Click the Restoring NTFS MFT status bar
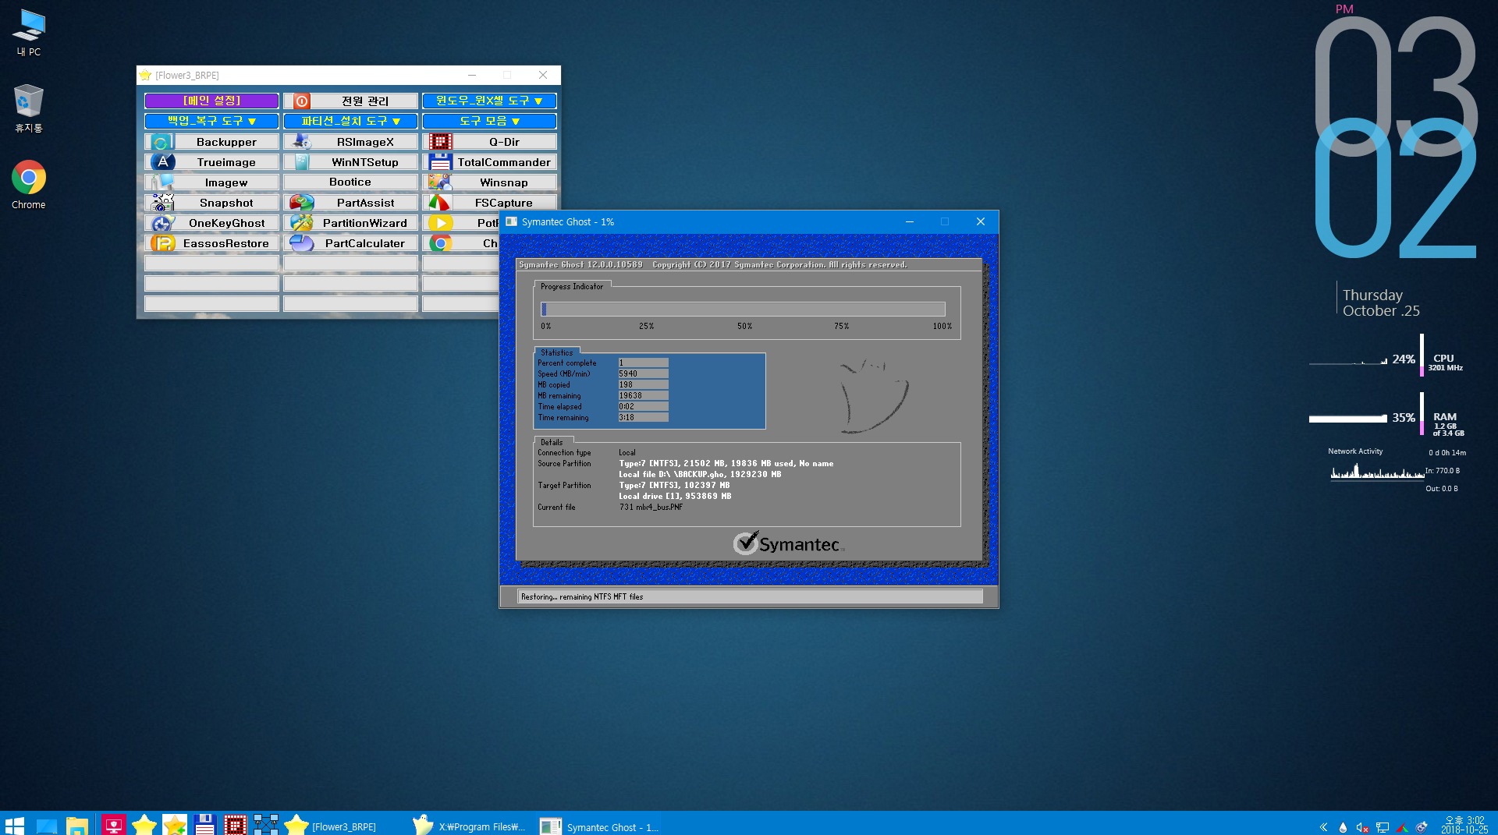 [x=750, y=597]
